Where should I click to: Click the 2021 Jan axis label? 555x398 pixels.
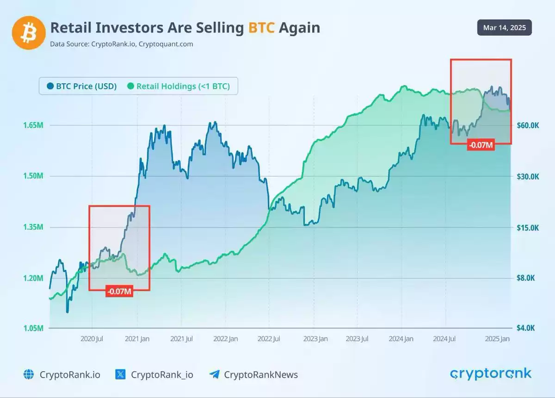[x=137, y=339]
